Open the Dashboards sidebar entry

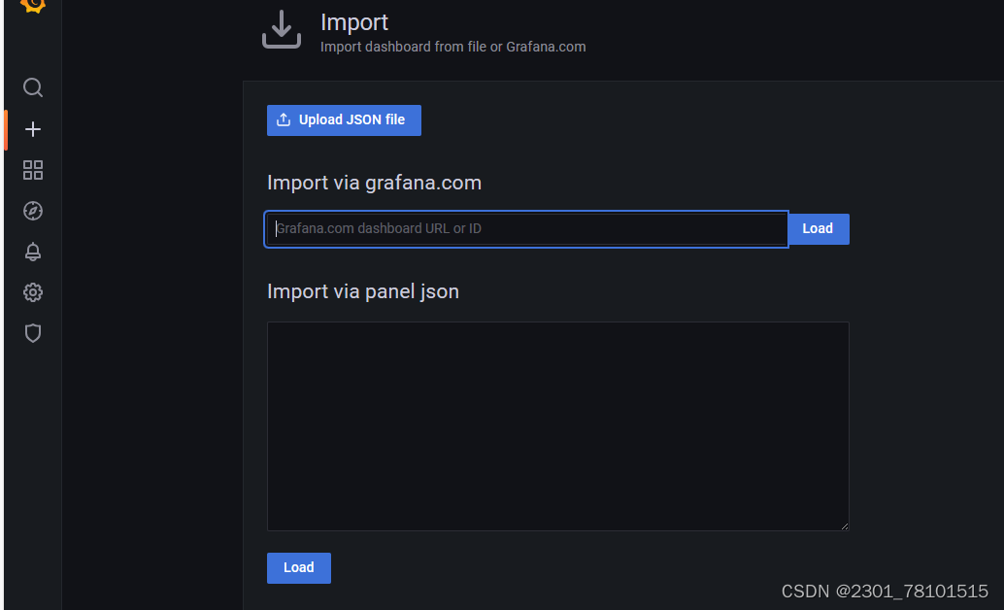tap(32, 169)
